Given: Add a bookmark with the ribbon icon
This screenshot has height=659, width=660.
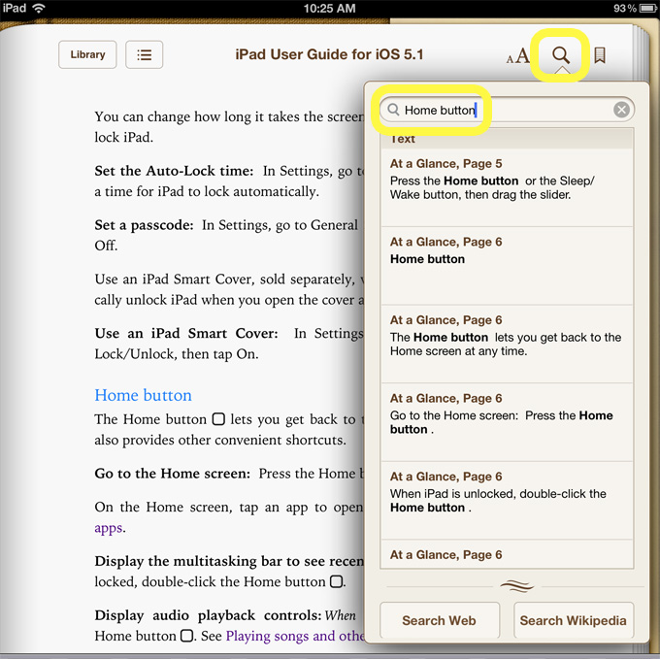Looking at the screenshot, I should (x=600, y=55).
